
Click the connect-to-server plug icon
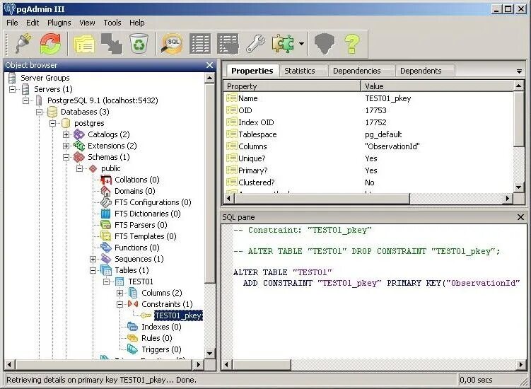(24, 44)
